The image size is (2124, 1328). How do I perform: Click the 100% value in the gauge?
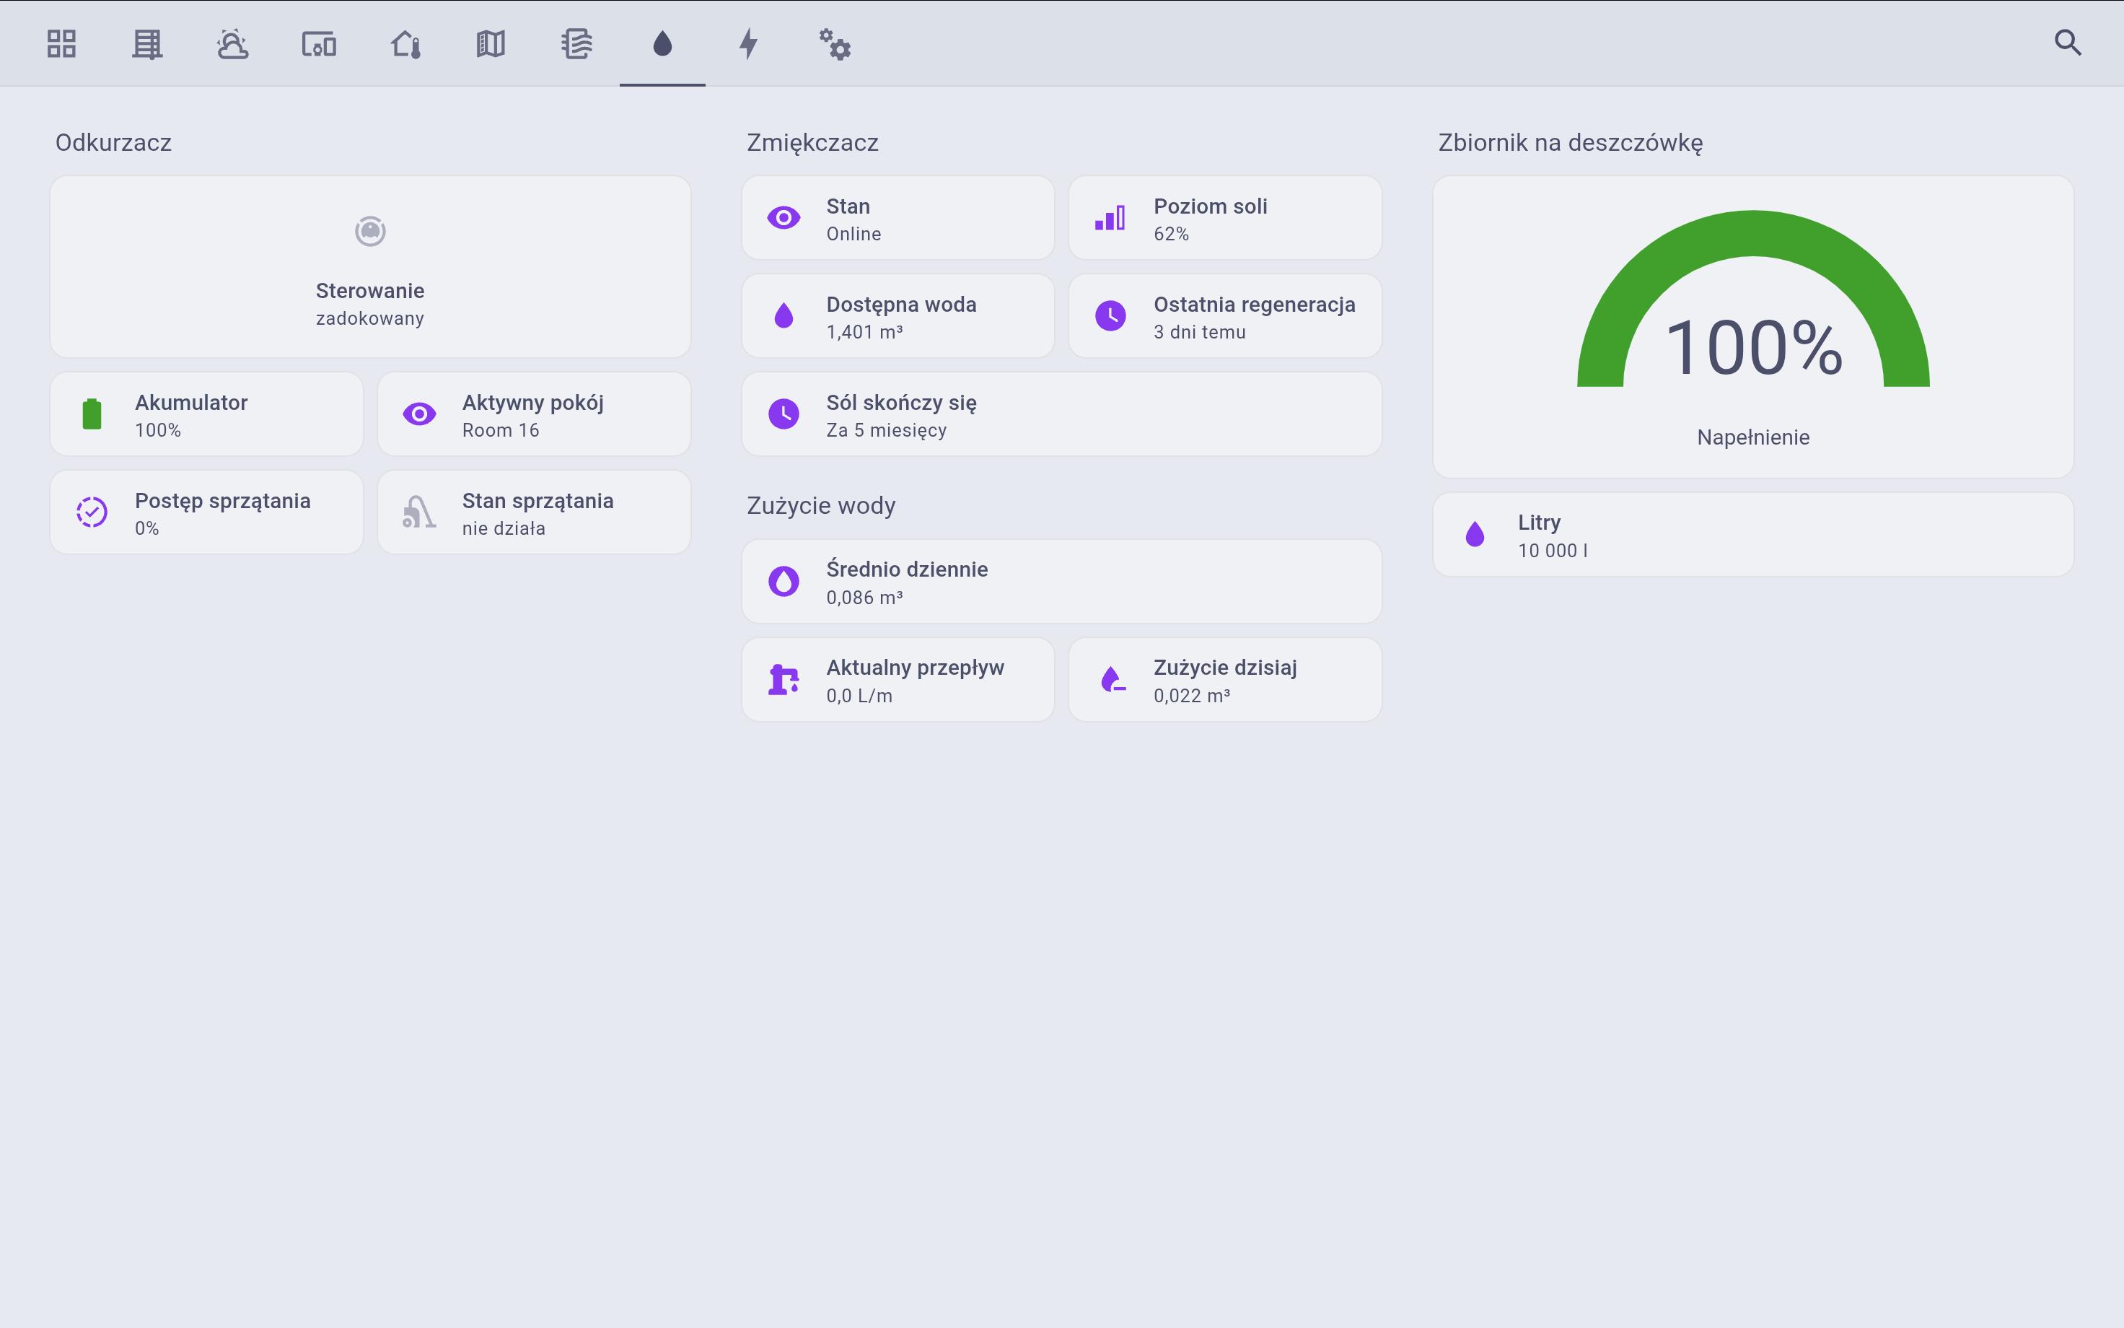tap(1754, 348)
